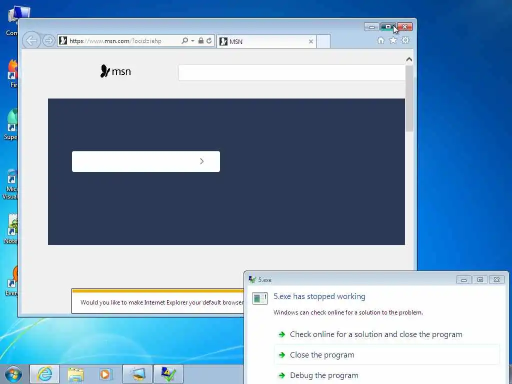Open address bar autocomplete dropdown arrow
This screenshot has width=512, height=384.
192,41
